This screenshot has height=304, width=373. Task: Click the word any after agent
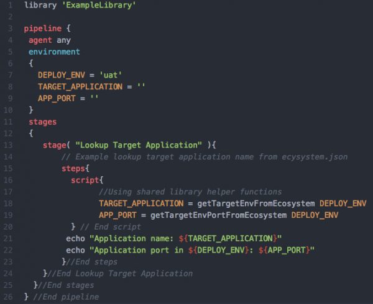pyautogui.click(x=64, y=40)
